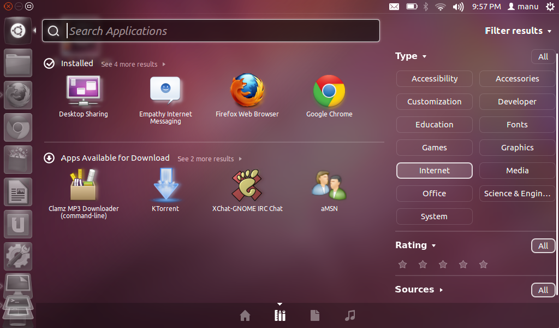Select the third rating star

(x=443, y=264)
